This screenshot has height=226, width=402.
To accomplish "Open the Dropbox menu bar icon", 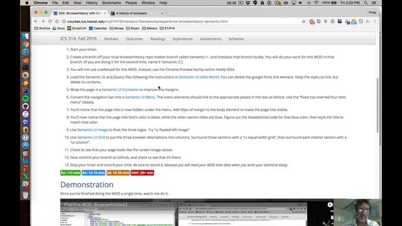I will pyautogui.click(x=247, y=3).
